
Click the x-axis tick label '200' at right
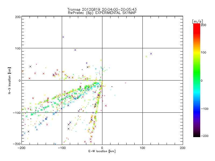pyautogui.click(x=183, y=148)
